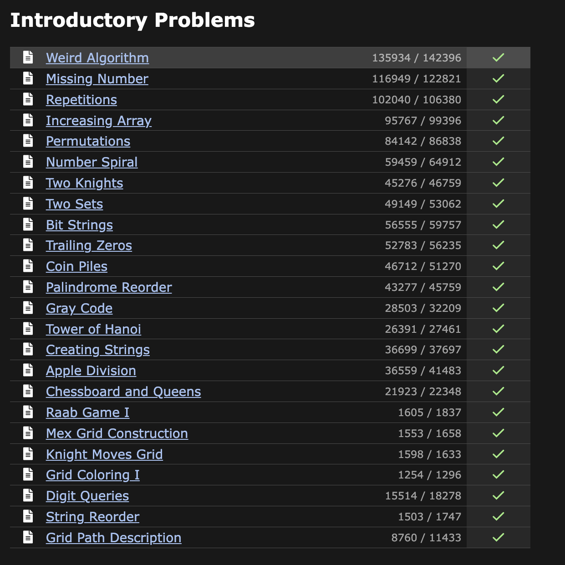Image resolution: width=565 pixels, height=565 pixels.
Task: Click the solved checkmark on Digit Queries row
Action: point(498,495)
